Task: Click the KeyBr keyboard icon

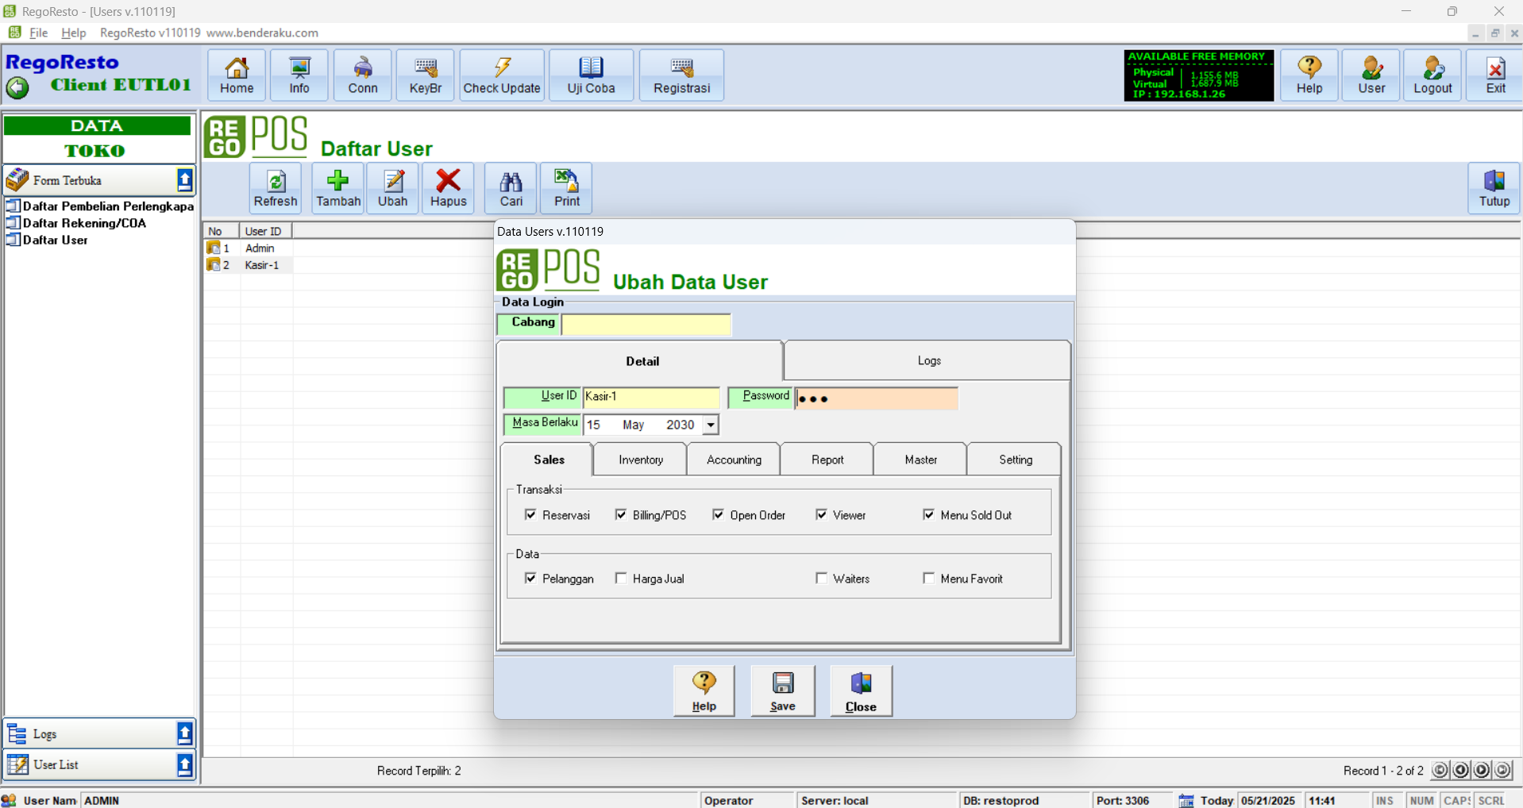Action: tap(425, 75)
